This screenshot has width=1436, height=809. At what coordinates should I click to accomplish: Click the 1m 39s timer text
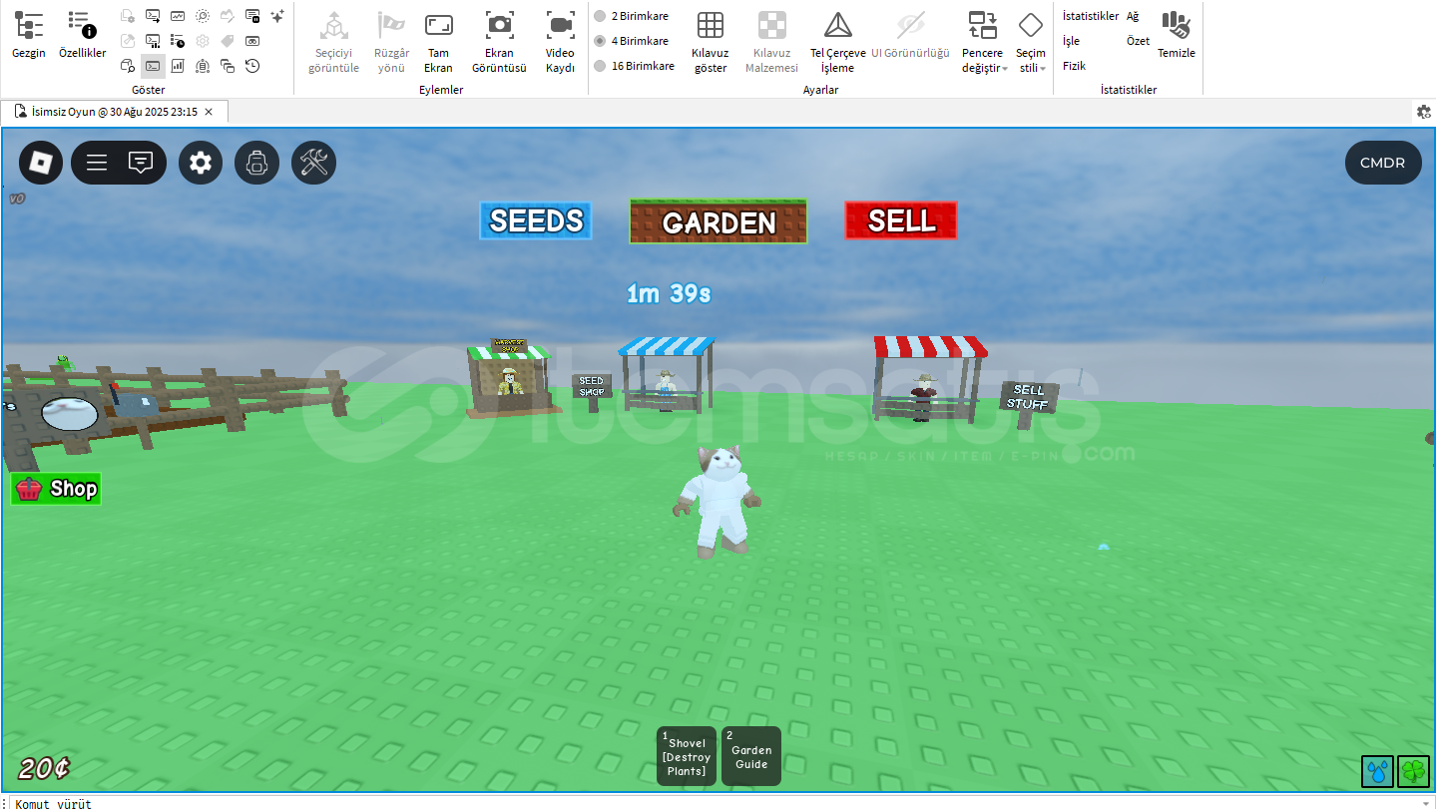[669, 293]
